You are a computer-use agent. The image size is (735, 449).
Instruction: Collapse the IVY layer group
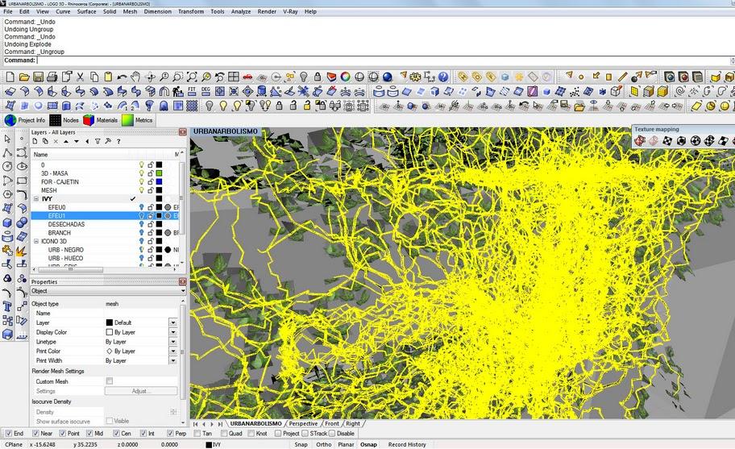(x=36, y=199)
